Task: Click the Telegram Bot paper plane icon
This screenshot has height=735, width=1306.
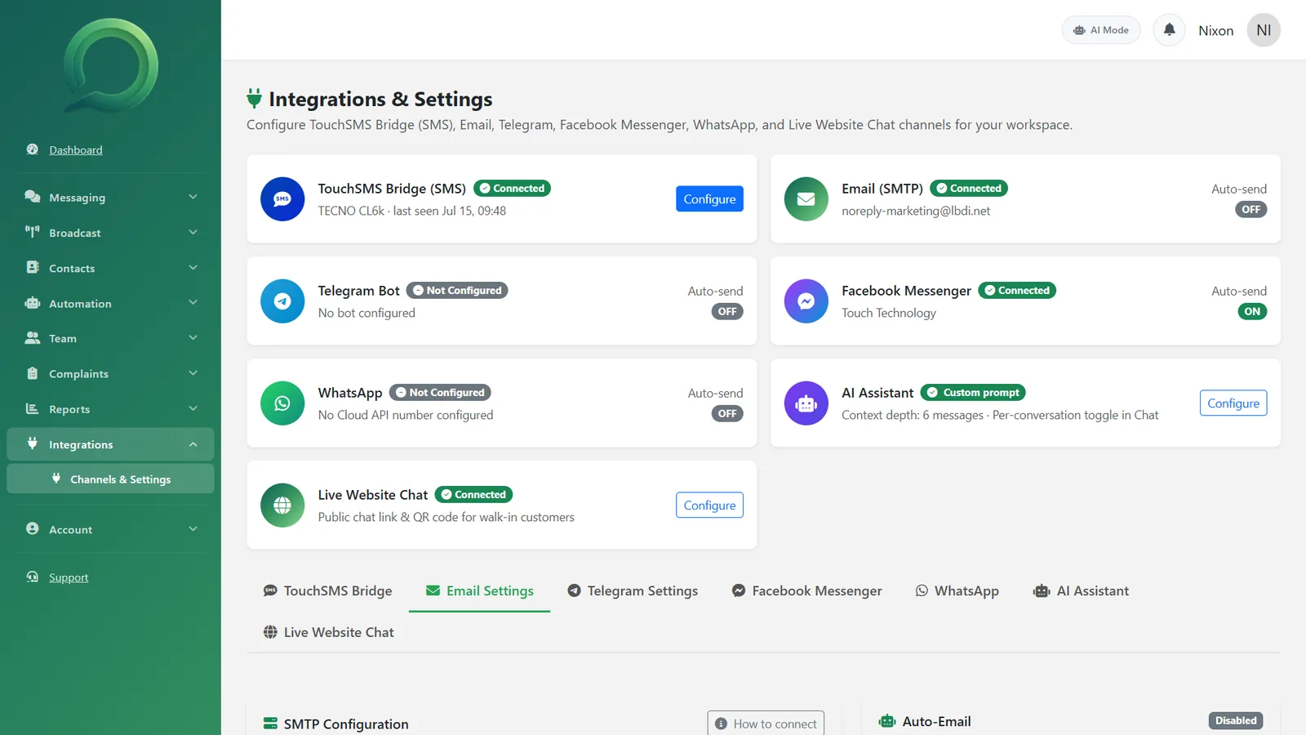Action: [282, 301]
